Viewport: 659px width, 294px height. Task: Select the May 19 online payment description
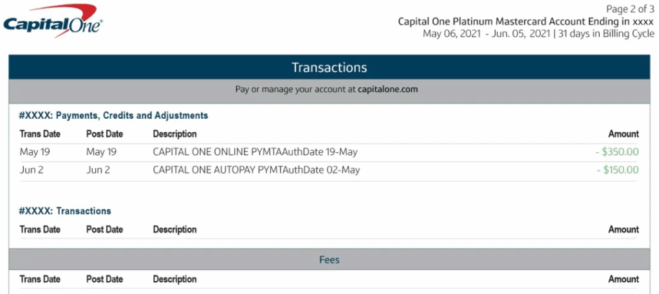(255, 152)
